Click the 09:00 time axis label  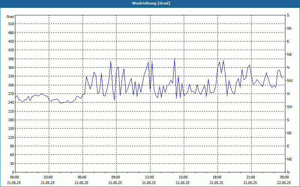click(x=116, y=177)
